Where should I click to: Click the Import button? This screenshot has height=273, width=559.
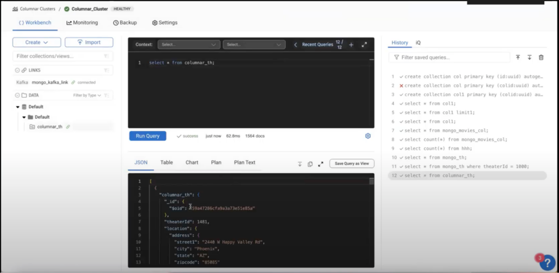89,43
